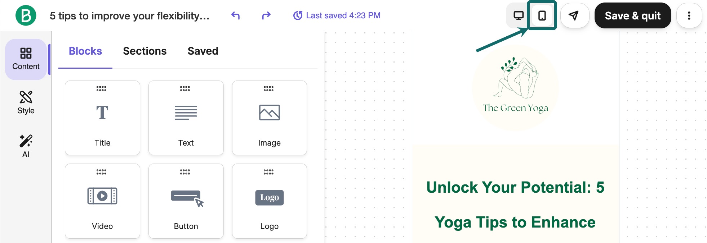The image size is (707, 243).
Task: Open the Style sidebar panel
Action: click(26, 103)
